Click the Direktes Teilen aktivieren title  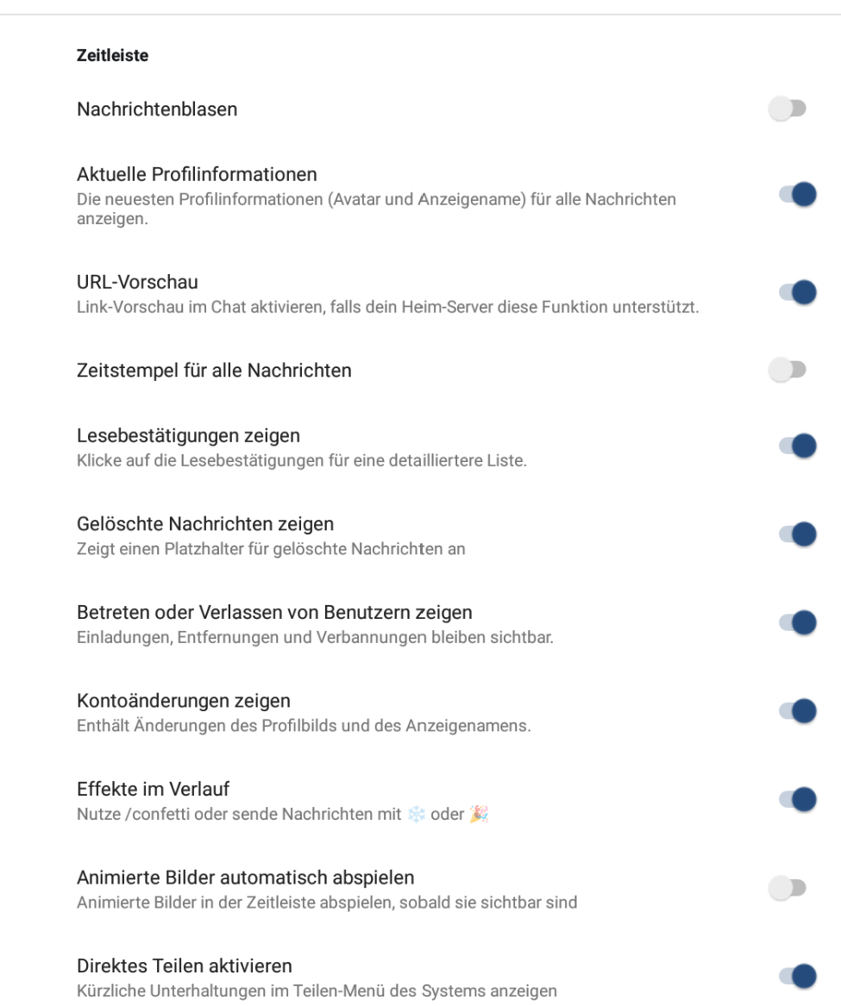pyautogui.click(x=185, y=965)
